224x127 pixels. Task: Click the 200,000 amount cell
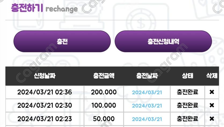(x=104, y=92)
